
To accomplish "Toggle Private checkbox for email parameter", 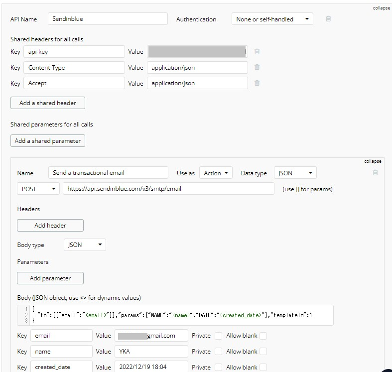I will (x=218, y=336).
